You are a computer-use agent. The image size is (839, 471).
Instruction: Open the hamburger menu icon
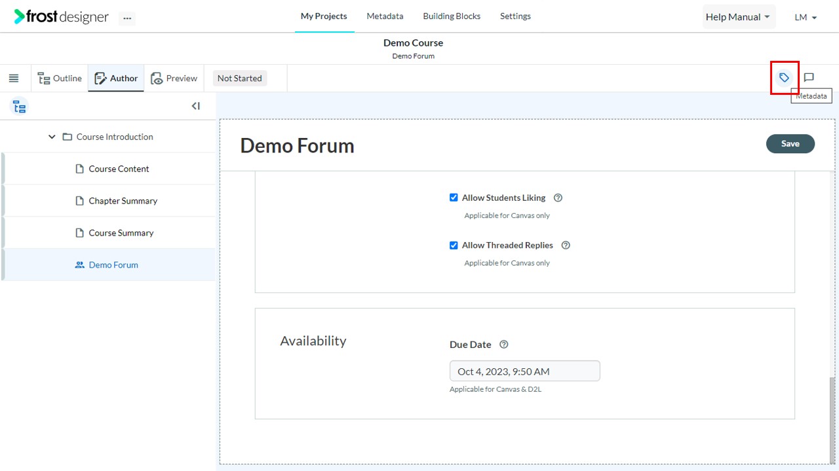tap(14, 78)
